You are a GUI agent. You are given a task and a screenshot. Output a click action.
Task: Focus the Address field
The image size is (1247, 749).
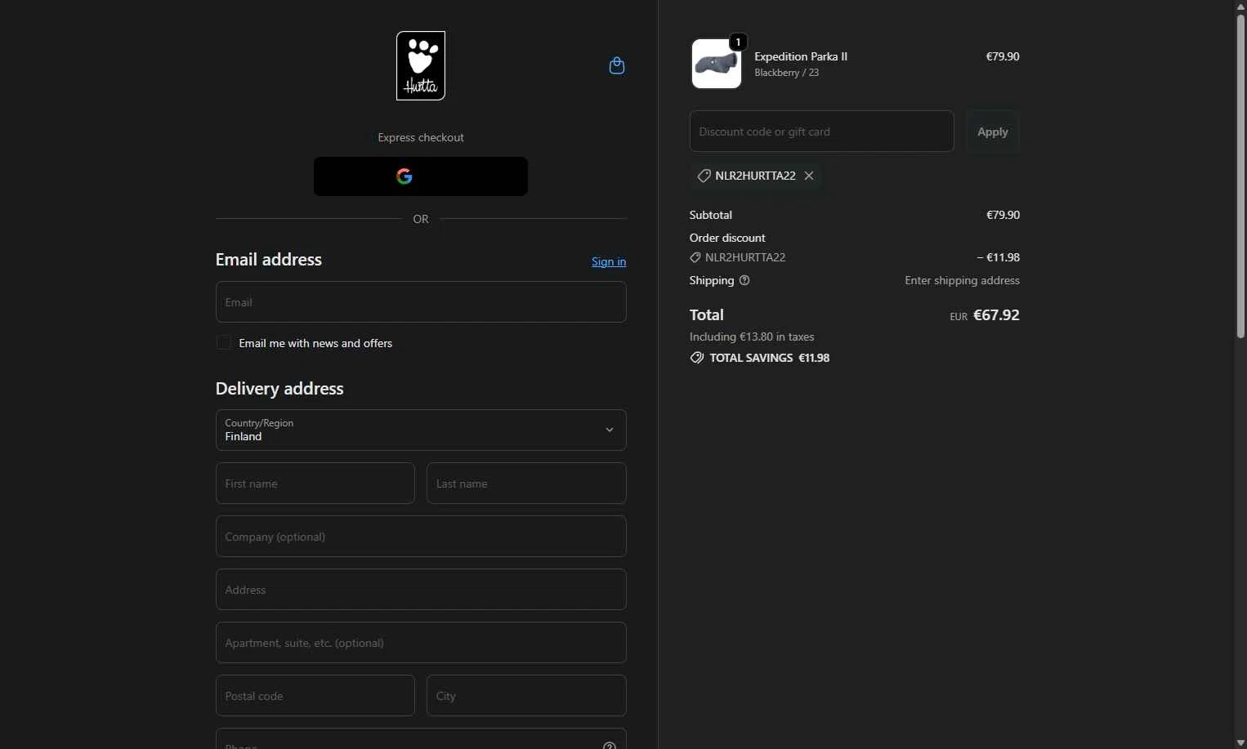(x=421, y=590)
